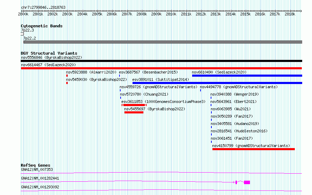Open nsv5720780 (Chuang2021) label
312x195 pixels.
144,94
